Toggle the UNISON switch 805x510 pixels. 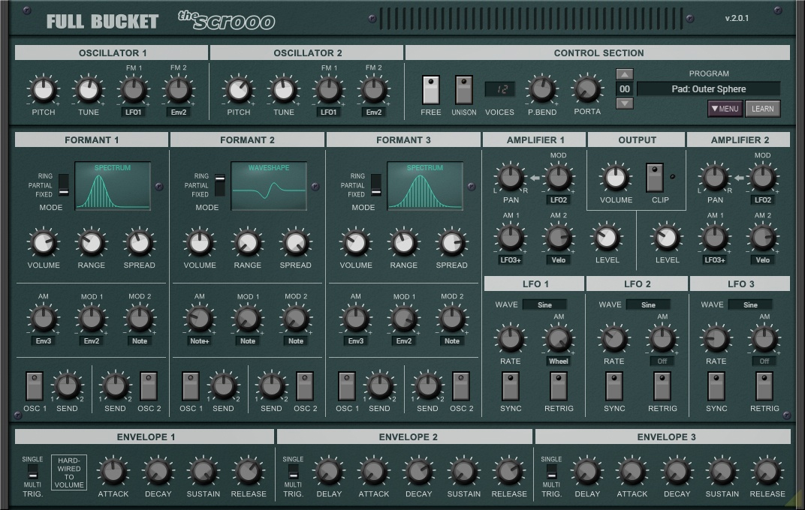(463, 90)
